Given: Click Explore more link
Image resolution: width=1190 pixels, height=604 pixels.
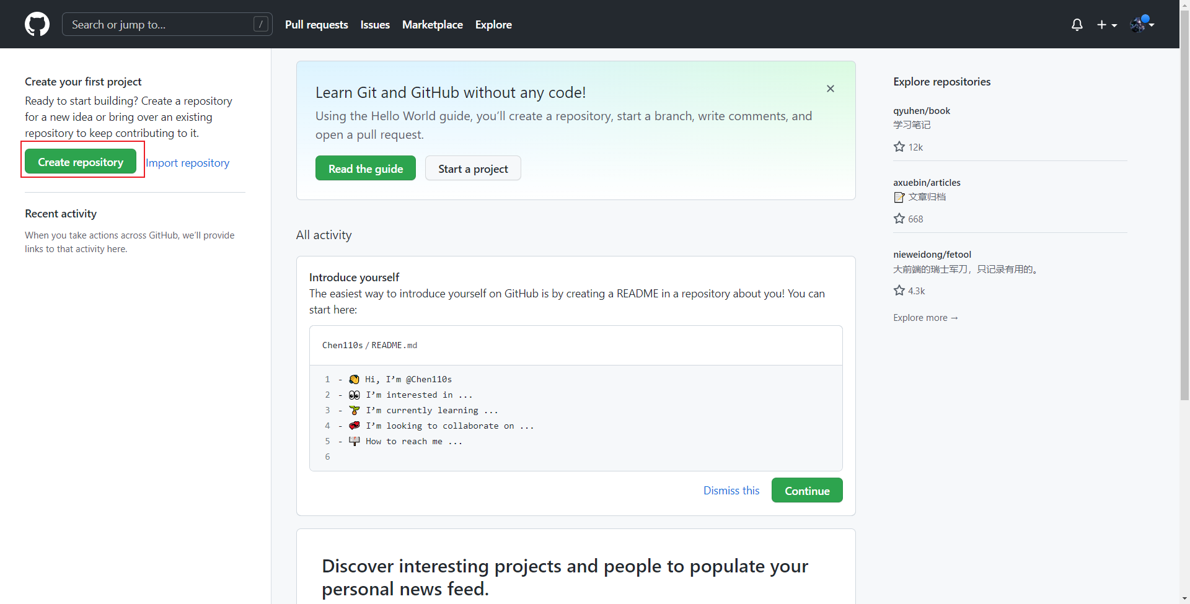Looking at the screenshot, I should pyautogui.click(x=925, y=318).
